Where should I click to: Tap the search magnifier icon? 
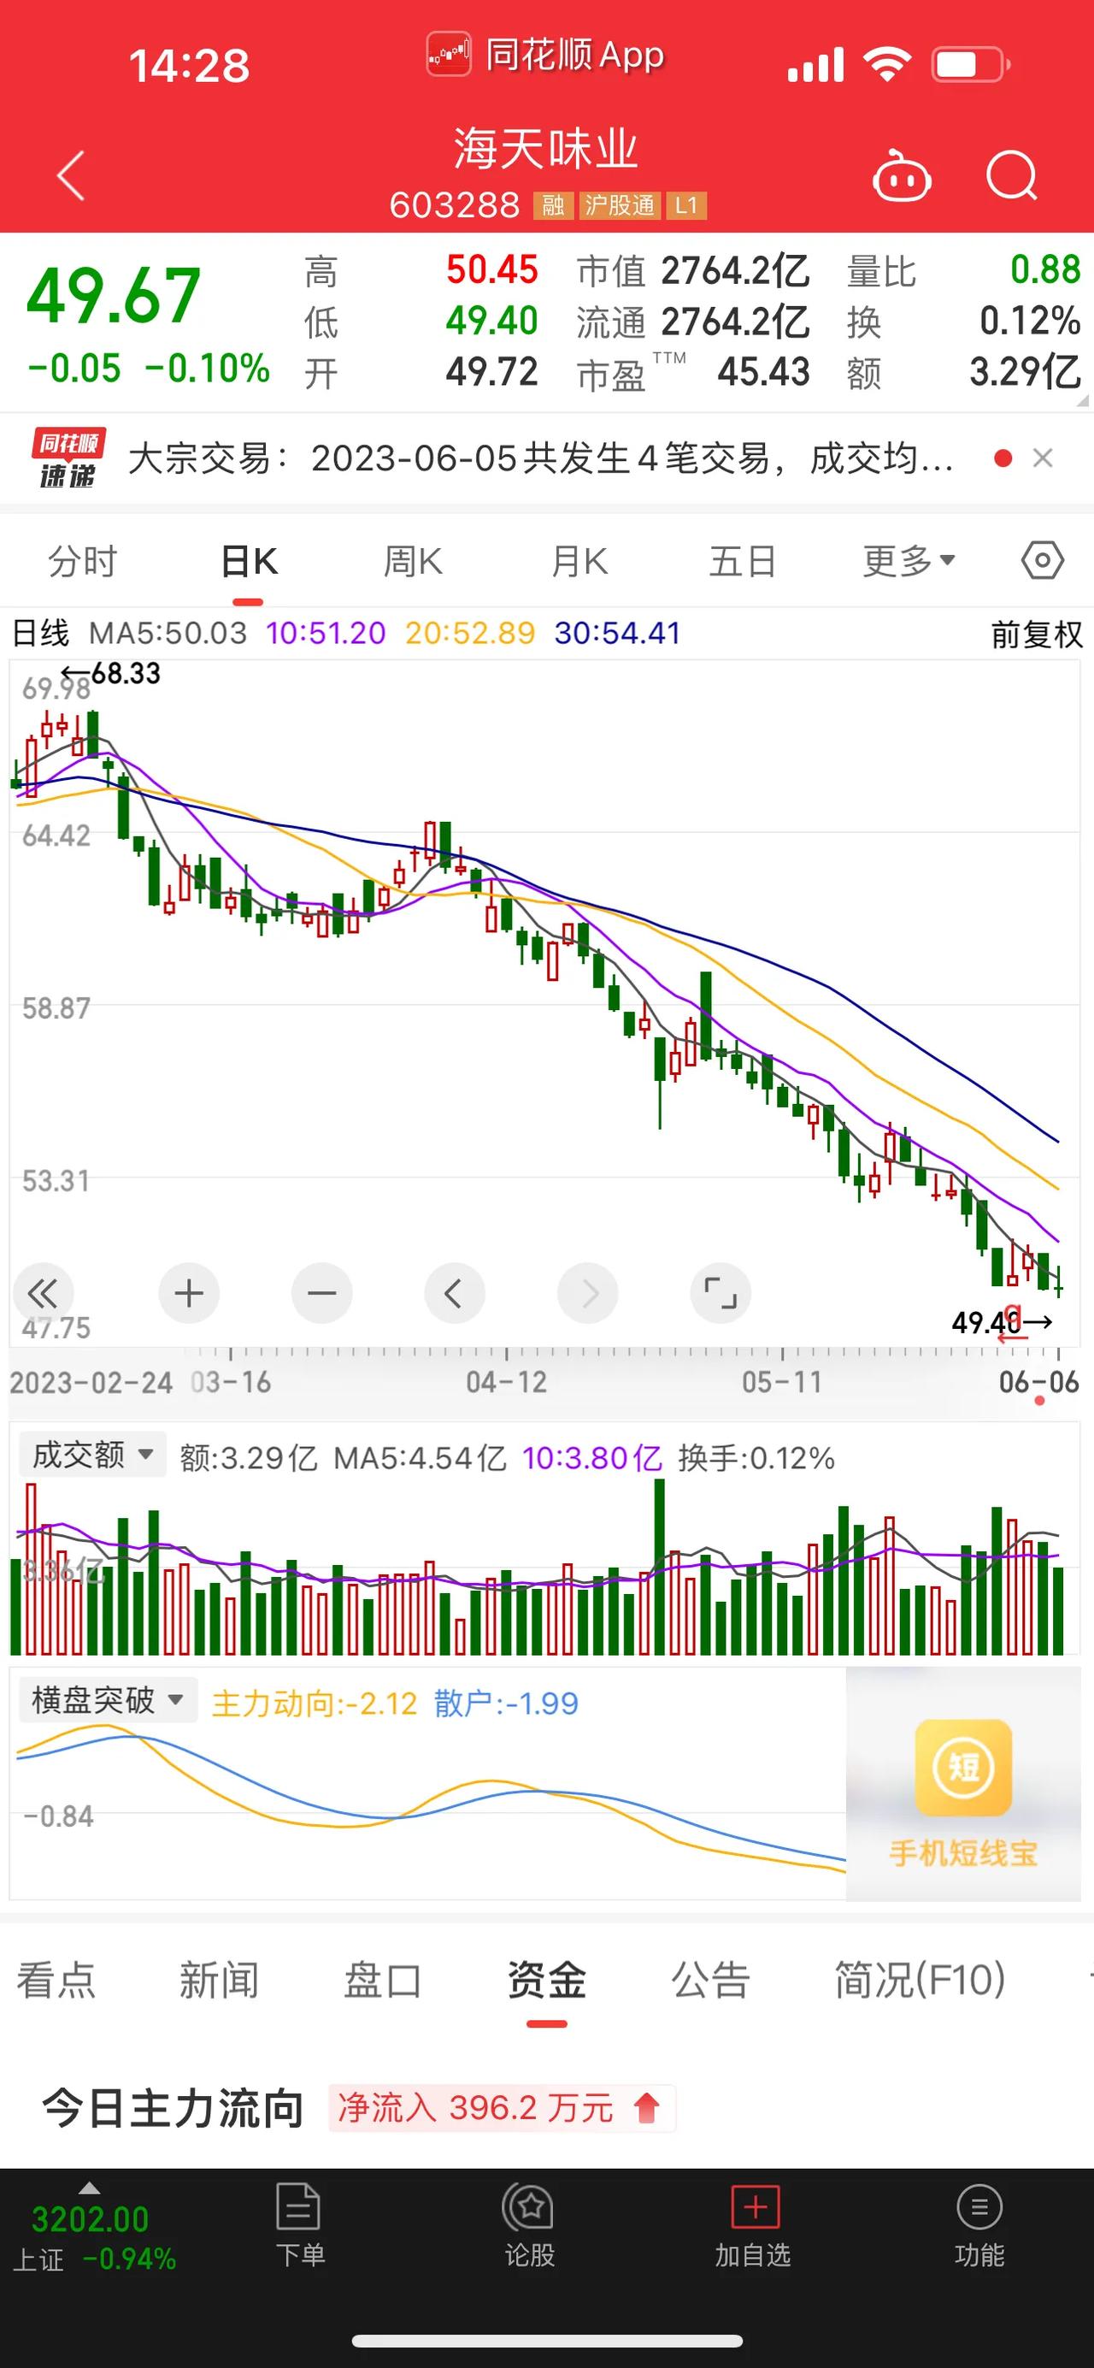click(1011, 174)
